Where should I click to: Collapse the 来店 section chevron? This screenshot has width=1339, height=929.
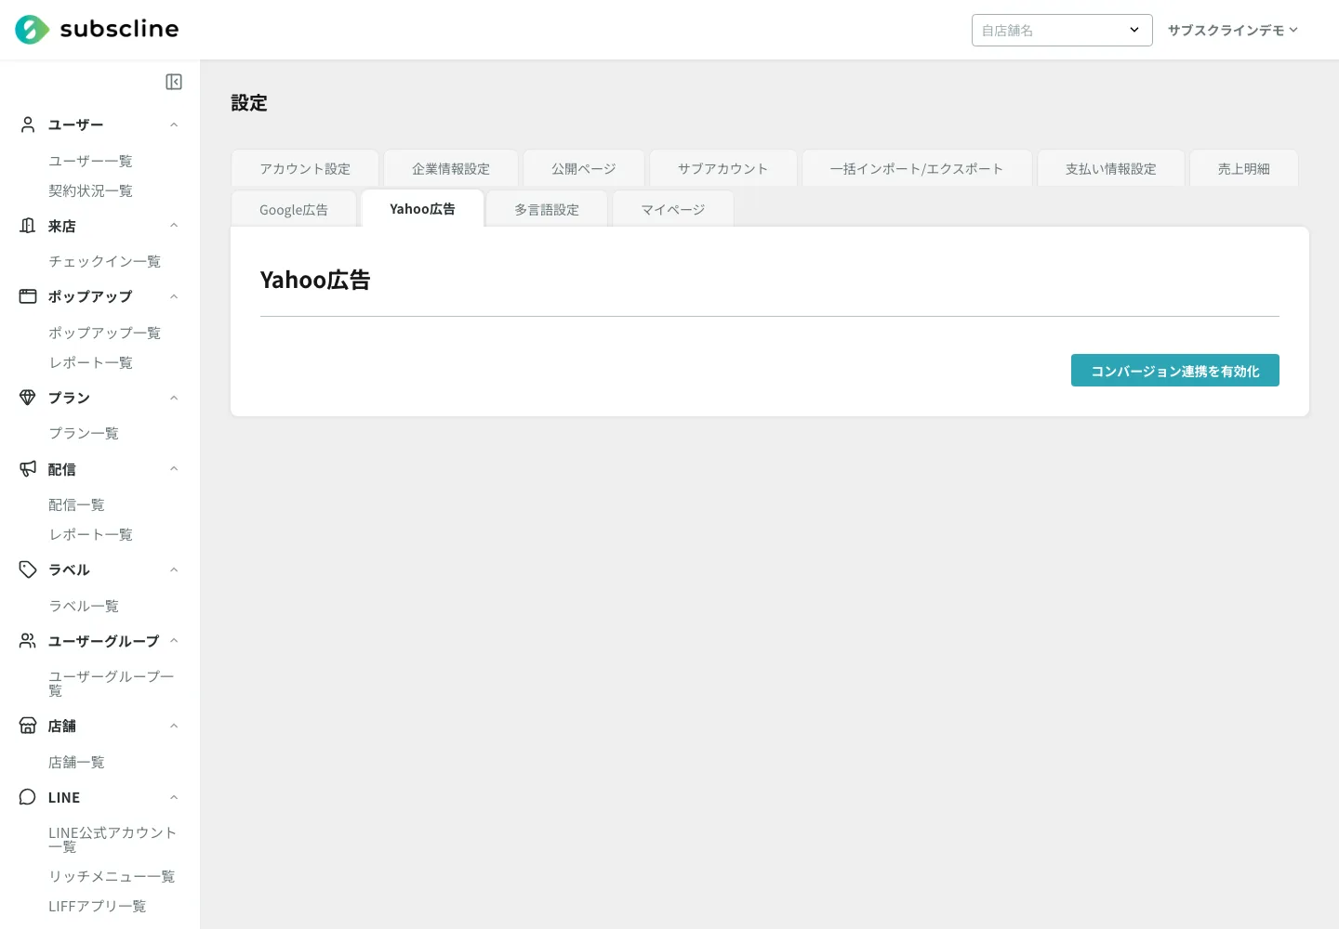click(174, 226)
